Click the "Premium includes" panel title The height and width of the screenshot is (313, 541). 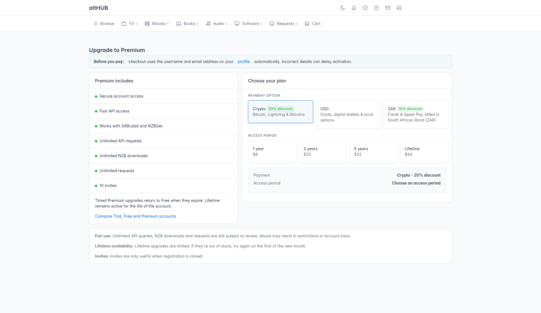114,81
